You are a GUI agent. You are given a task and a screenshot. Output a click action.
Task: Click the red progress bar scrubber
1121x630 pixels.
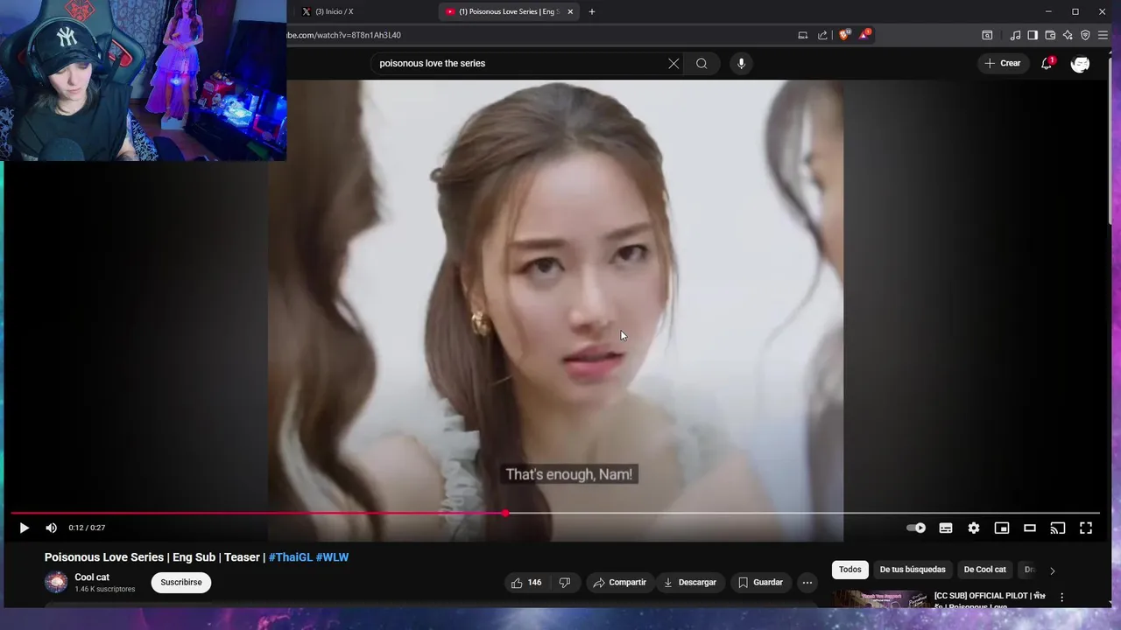(505, 513)
